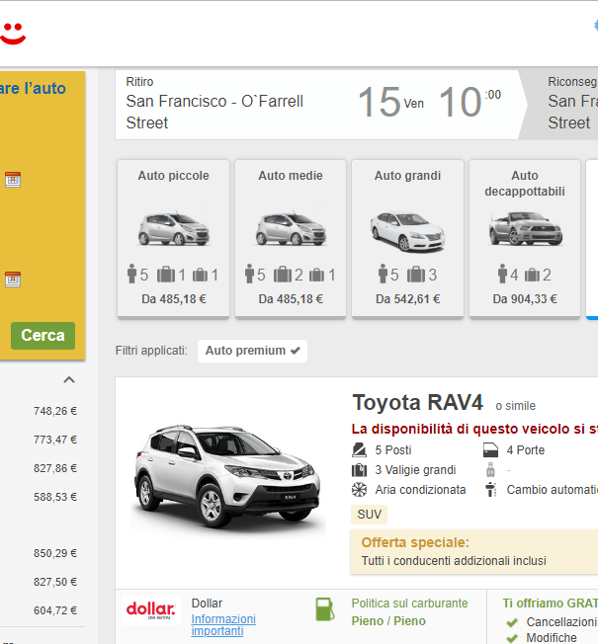The height and width of the screenshot is (644, 598).
Task: Click the Offerta speciale banner
Action: coord(474,551)
